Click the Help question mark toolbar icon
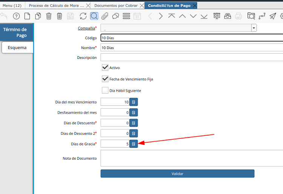 (16, 16)
